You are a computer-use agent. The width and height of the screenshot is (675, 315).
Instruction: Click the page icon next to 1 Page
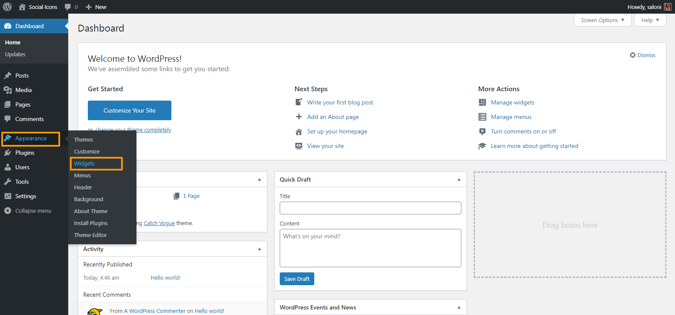click(x=177, y=196)
